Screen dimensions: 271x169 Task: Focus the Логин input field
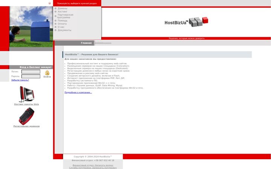(31, 72)
